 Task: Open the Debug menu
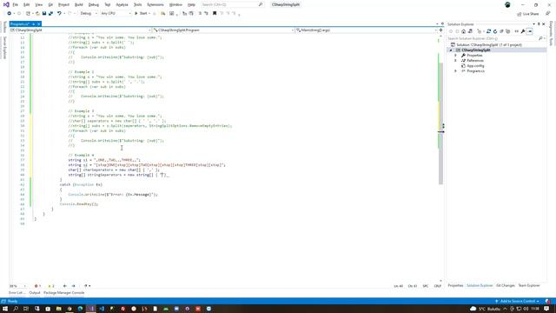point(94,4)
